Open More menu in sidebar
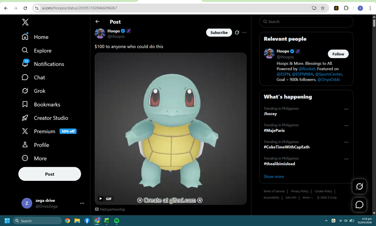This screenshot has width=376, height=226. (x=34, y=158)
